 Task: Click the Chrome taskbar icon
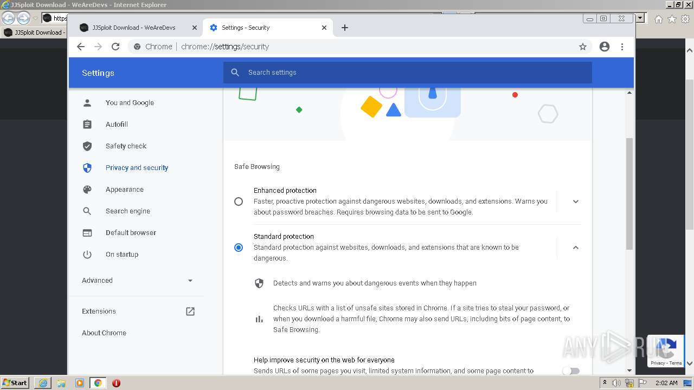tap(98, 383)
